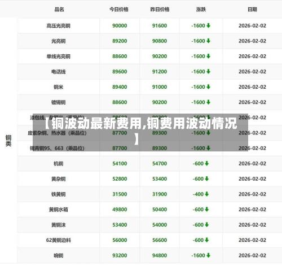282x265 pixels.
Task: Select the 铜类 category label
Action: tap(8, 141)
